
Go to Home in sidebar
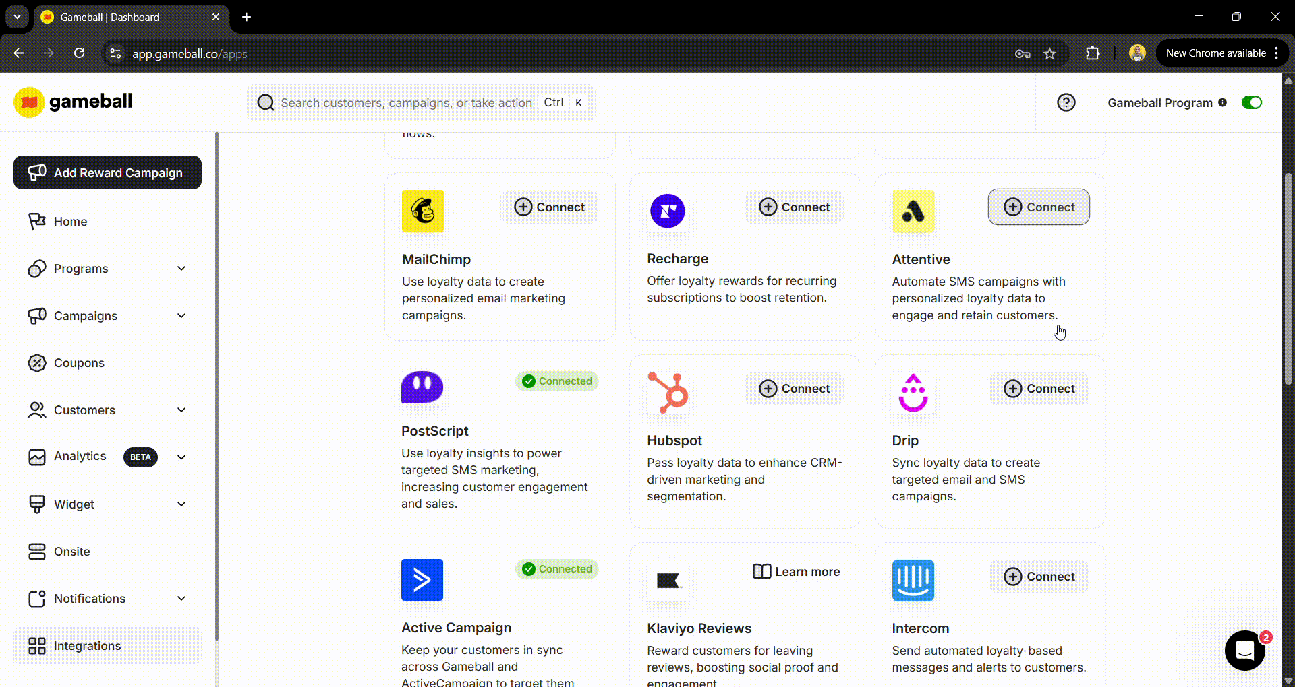pyautogui.click(x=107, y=221)
